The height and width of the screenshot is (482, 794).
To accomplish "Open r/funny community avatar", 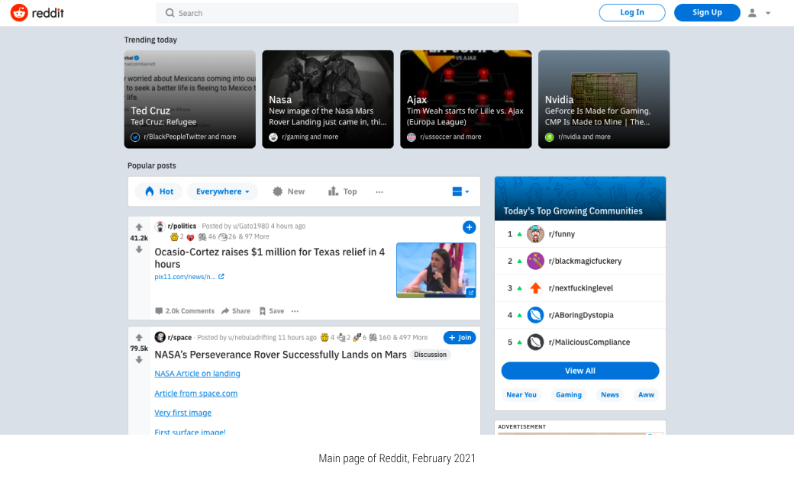I will tap(535, 234).
